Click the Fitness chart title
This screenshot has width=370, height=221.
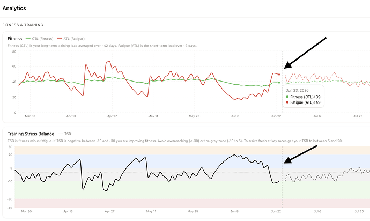click(x=14, y=39)
